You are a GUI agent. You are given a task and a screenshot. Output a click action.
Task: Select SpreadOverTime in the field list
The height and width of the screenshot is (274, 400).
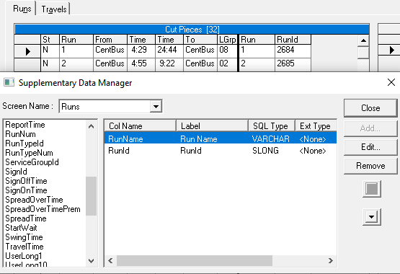[34, 200]
